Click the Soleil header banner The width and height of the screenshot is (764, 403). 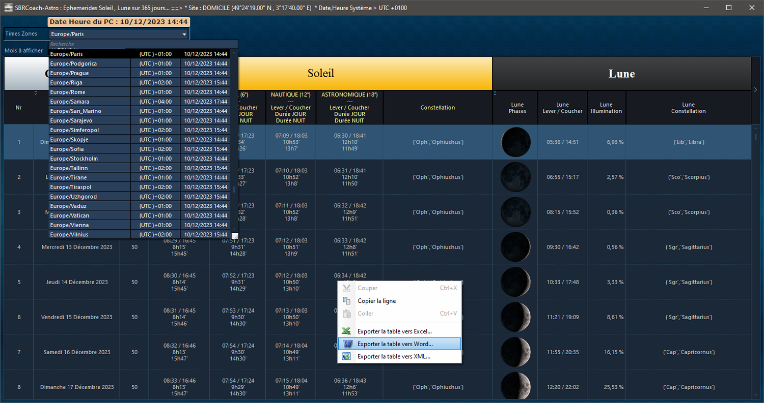point(321,74)
